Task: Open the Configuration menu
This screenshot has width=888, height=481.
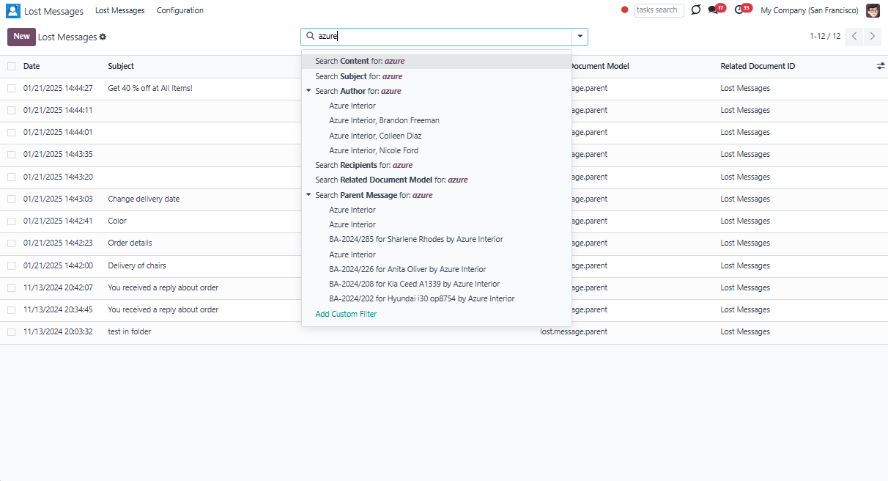Action: [180, 10]
